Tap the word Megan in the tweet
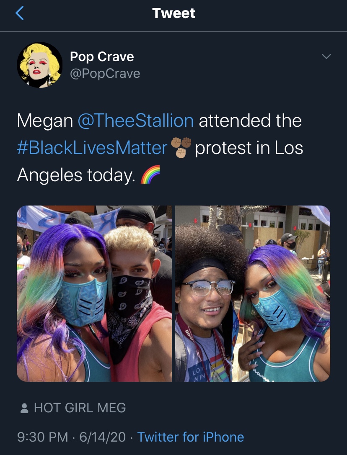Image resolution: width=347 pixels, height=455 pixels. point(45,121)
